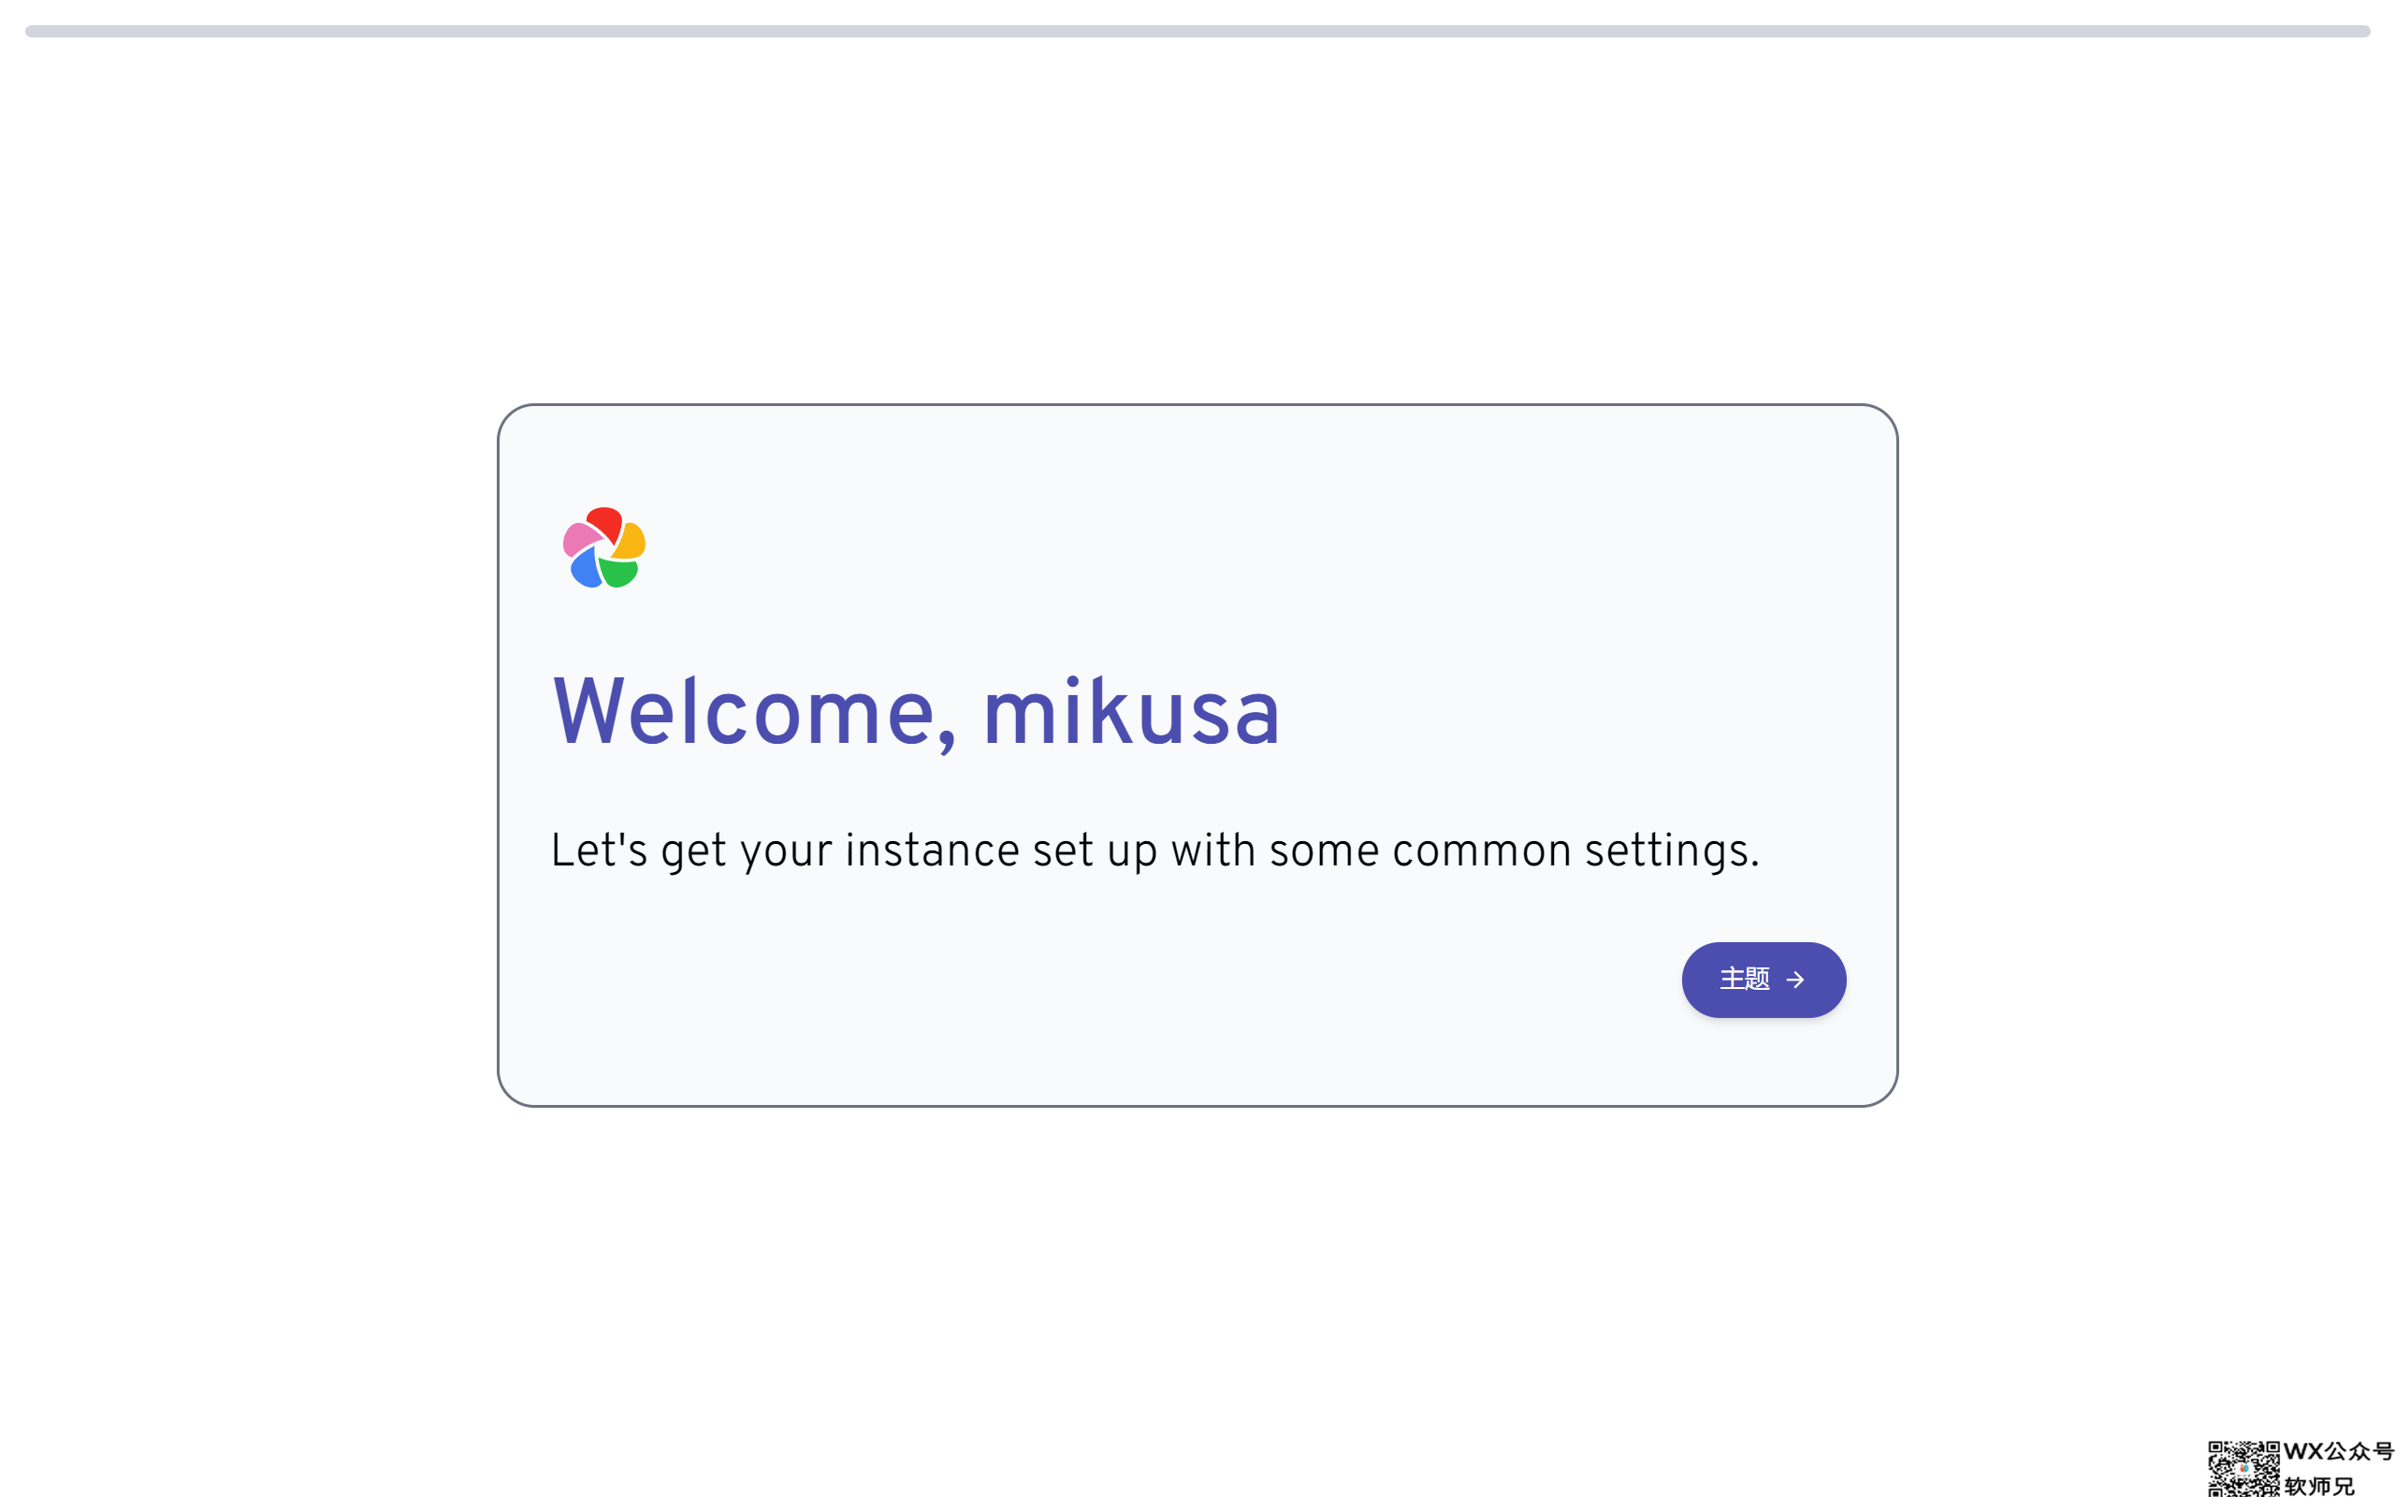Click the blue petal of the logo

[x=585, y=568]
